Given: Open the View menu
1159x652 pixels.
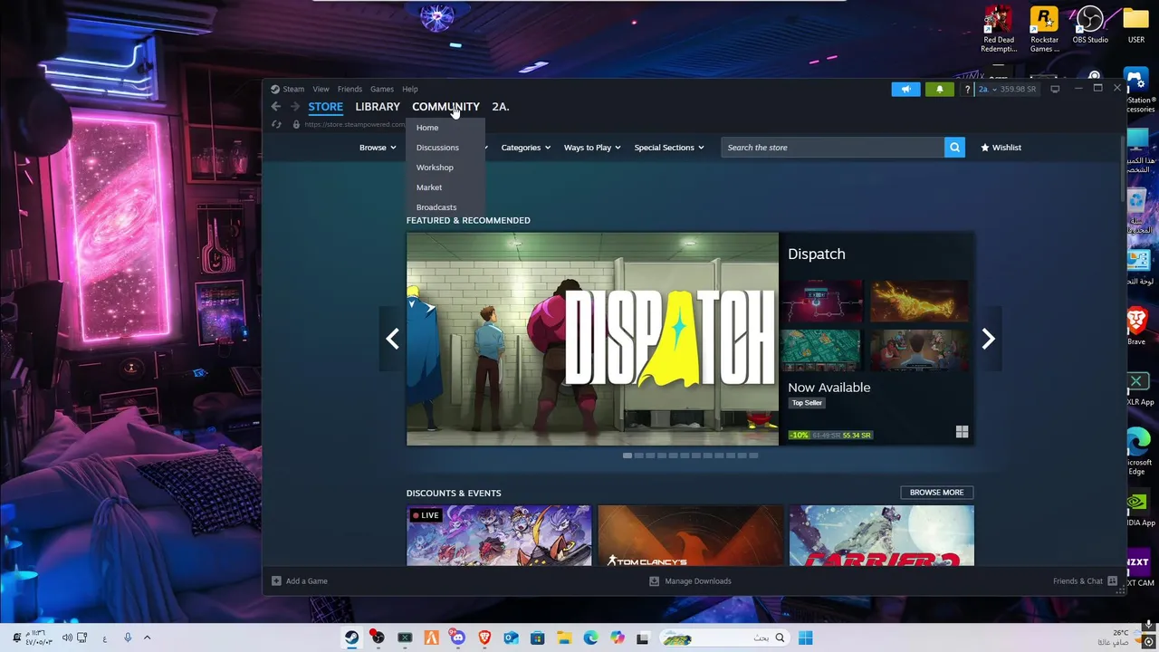Looking at the screenshot, I should click(x=321, y=89).
